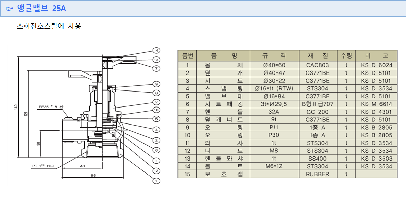Select the '덮 개' part name cell
This screenshot has height=198, width=407.
223,73
